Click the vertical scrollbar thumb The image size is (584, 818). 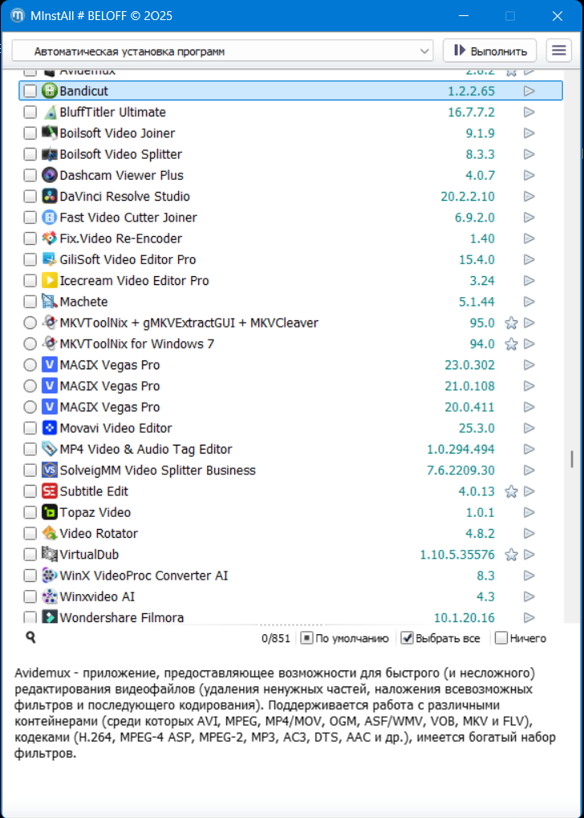coord(572,458)
